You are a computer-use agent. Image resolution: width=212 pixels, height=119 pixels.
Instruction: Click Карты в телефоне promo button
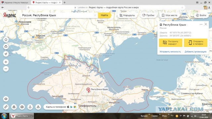tap(61, 107)
